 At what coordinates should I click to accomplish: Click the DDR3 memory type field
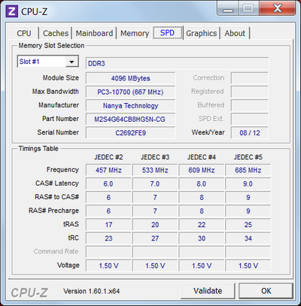[177, 63]
